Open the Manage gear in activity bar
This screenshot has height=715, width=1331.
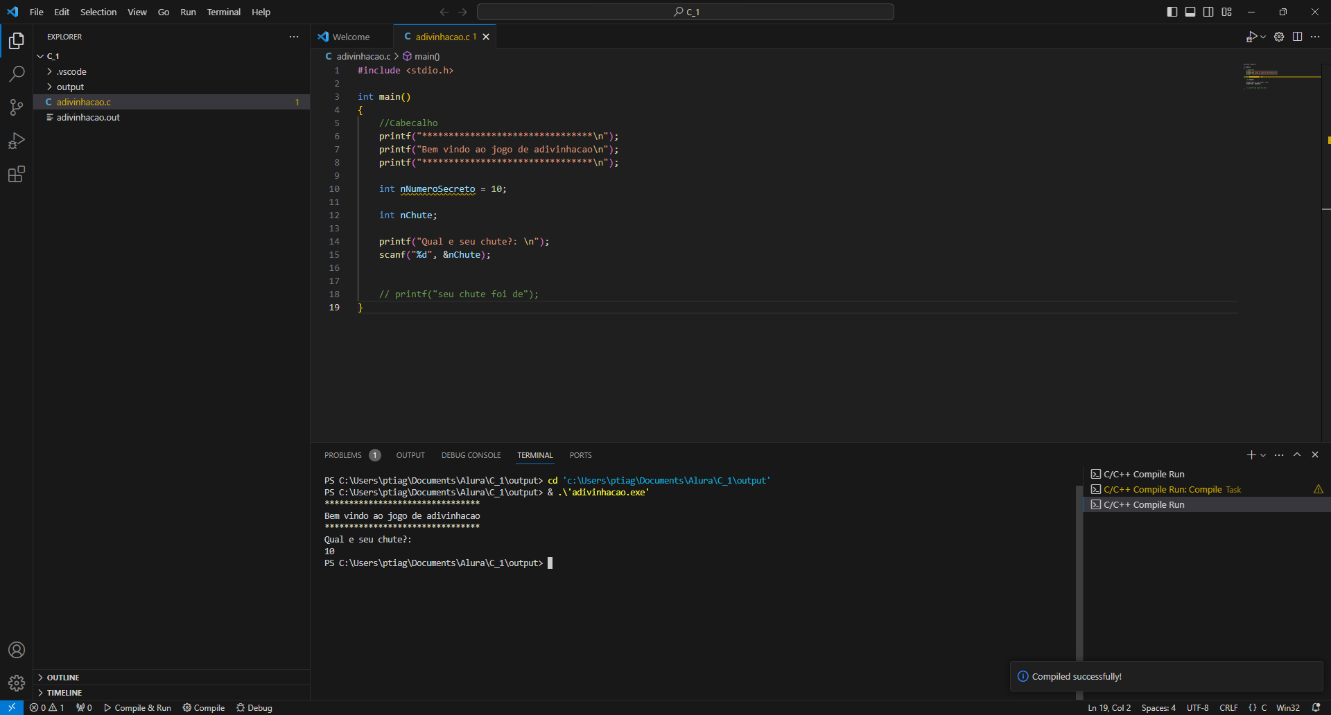pyautogui.click(x=17, y=683)
